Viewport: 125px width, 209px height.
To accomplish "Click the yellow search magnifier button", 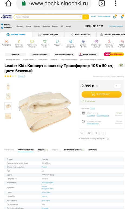I will pos(85,17).
